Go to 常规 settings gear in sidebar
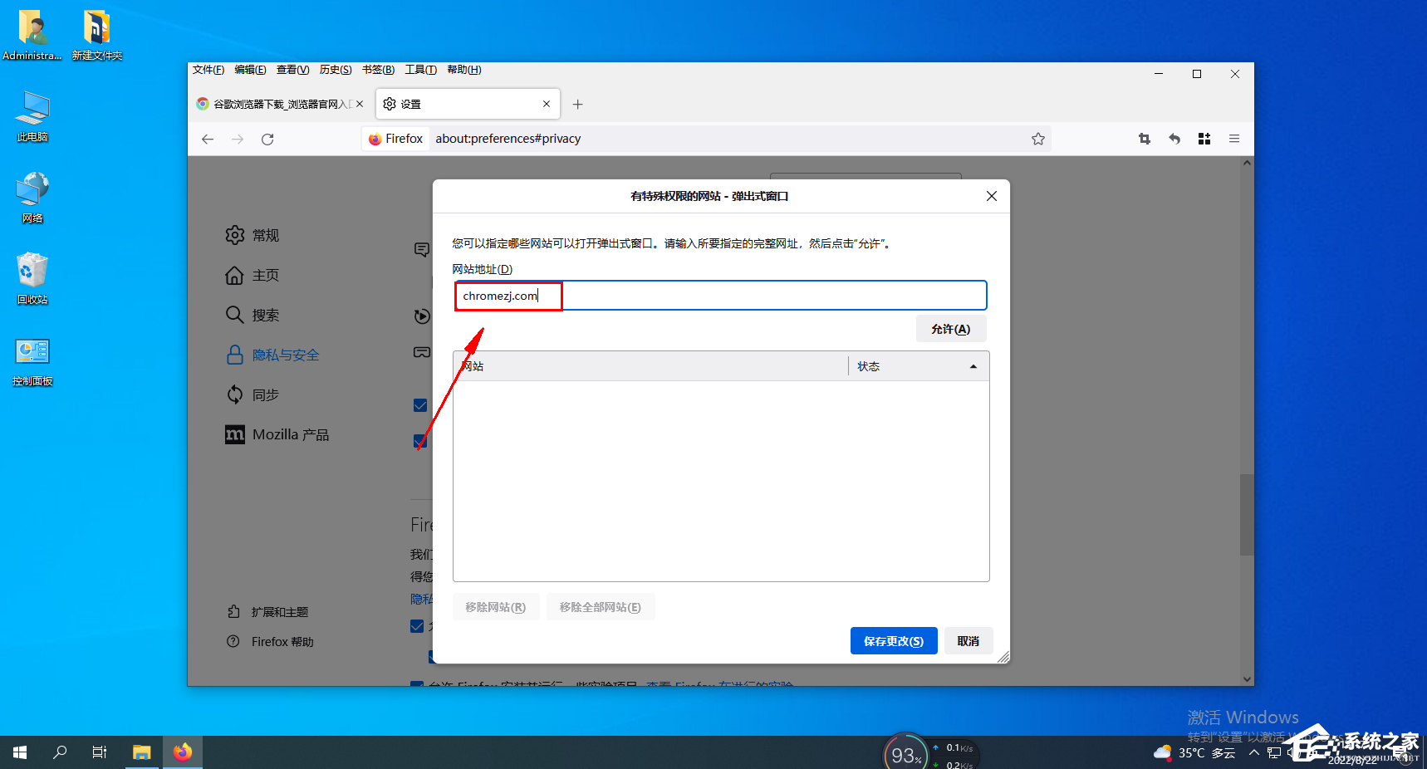The width and height of the screenshot is (1427, 769). point(253,236)
